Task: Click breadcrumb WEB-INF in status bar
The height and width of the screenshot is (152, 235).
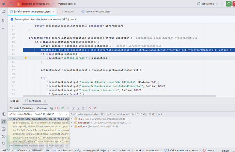Action: pyautogui.click(x=36, y=150)
